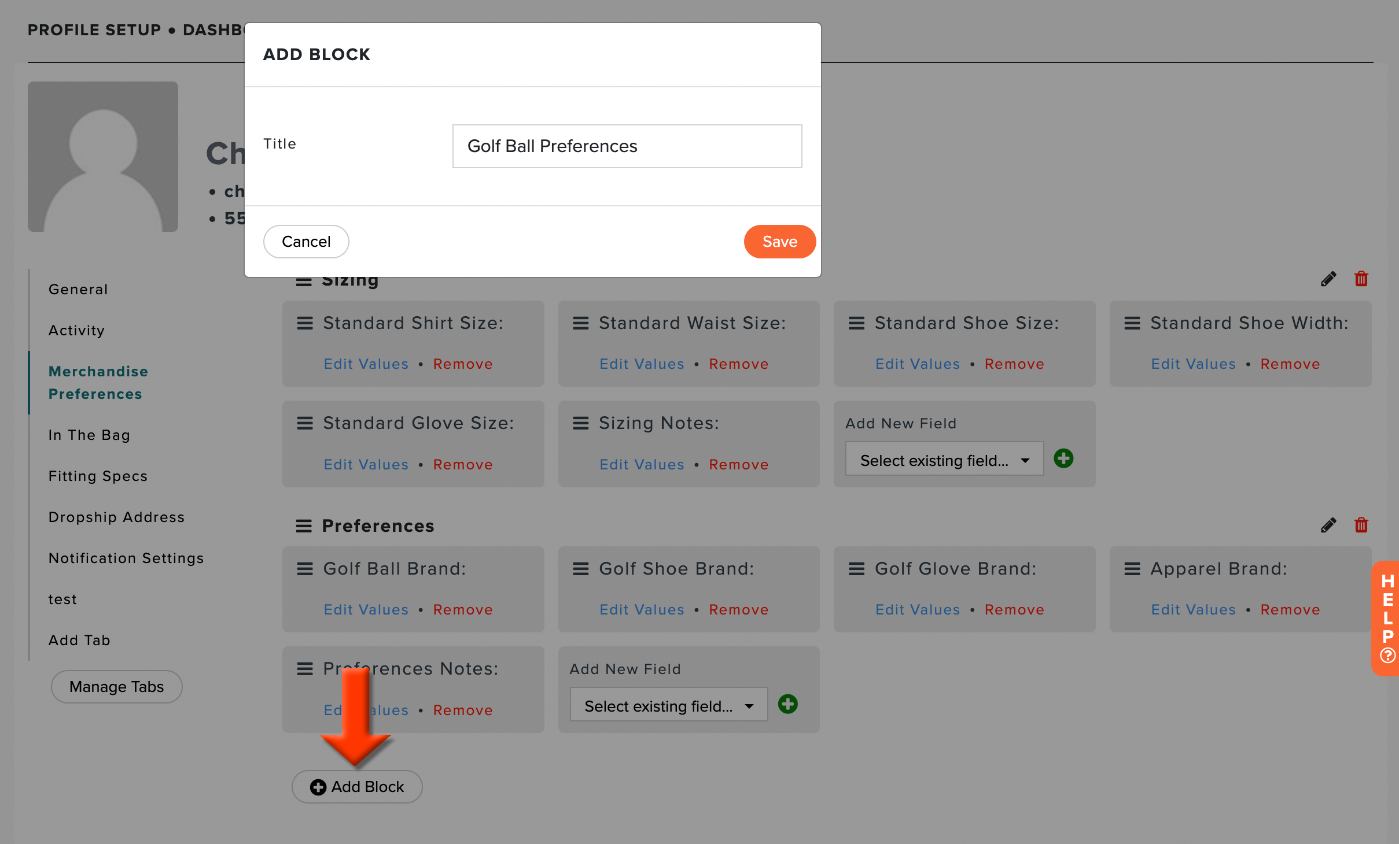
Task: Grab the drag handle for Golf Ball Brand
Action: click(x=305, y=569)
